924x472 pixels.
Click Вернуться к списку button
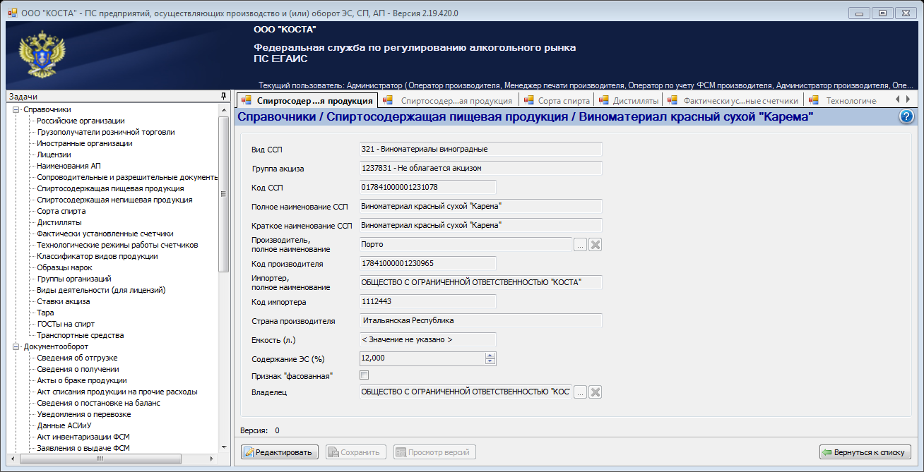(x=865, y=452)
